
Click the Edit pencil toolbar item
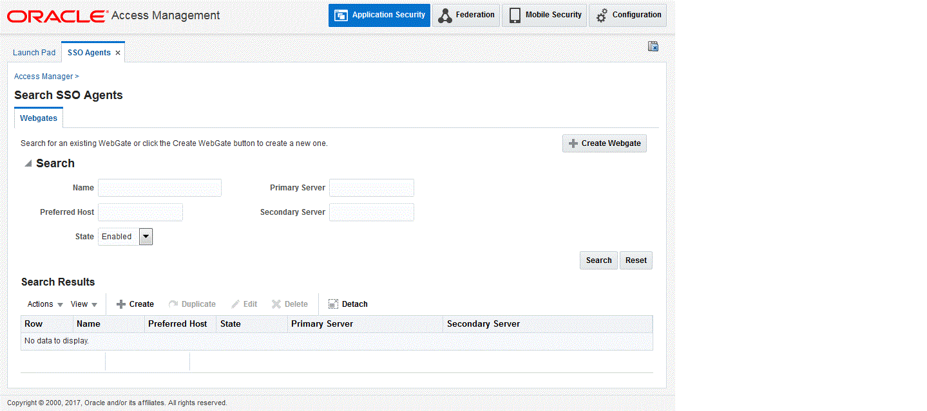pyautogui.click(x=244, y=304)
